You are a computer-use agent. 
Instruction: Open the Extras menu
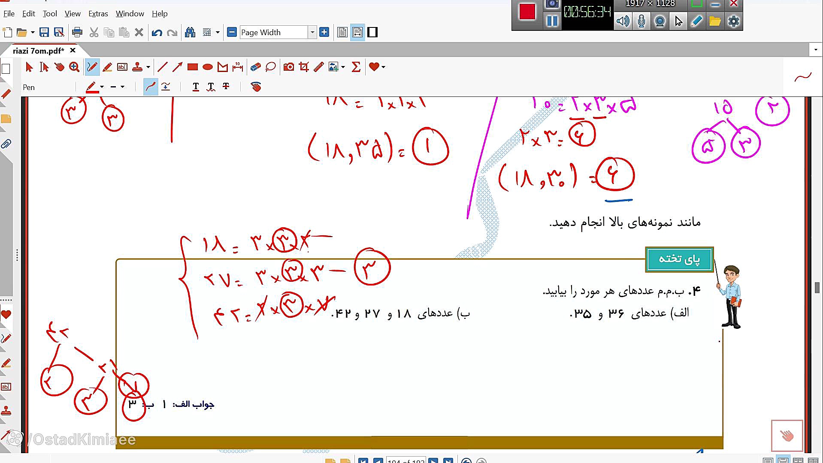pyautogui.click(x=98, y=14)
